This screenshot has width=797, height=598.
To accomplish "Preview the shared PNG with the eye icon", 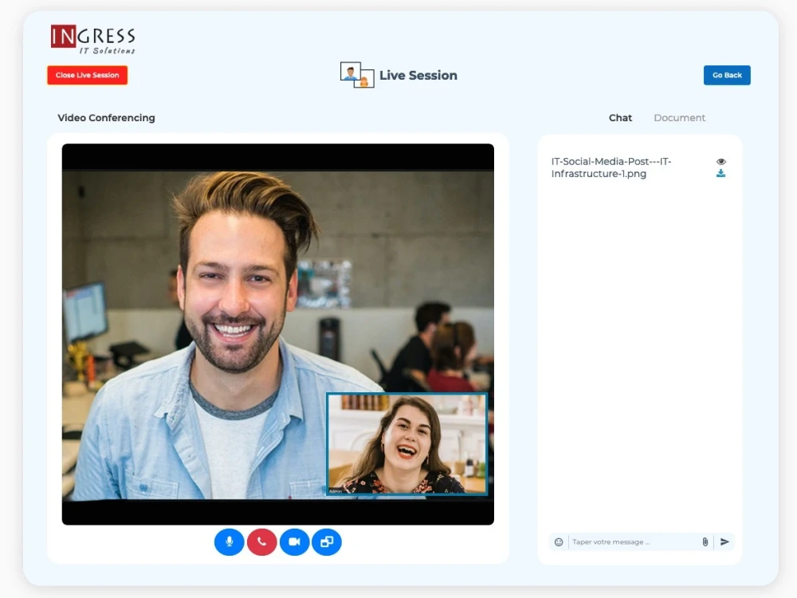I will [x=720, y=162].
